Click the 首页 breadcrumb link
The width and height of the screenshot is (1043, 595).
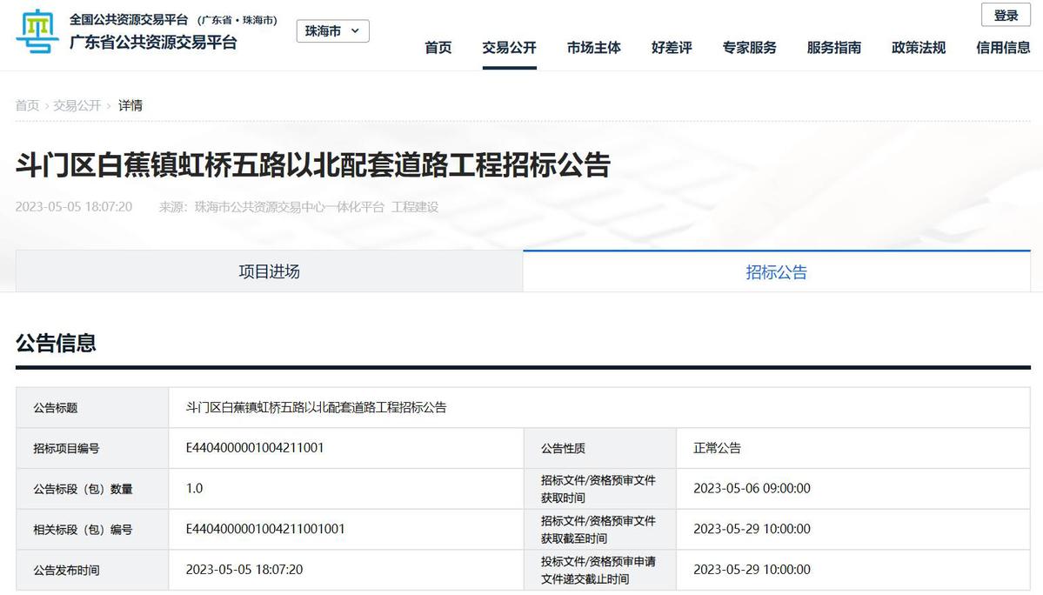(27, 106)
